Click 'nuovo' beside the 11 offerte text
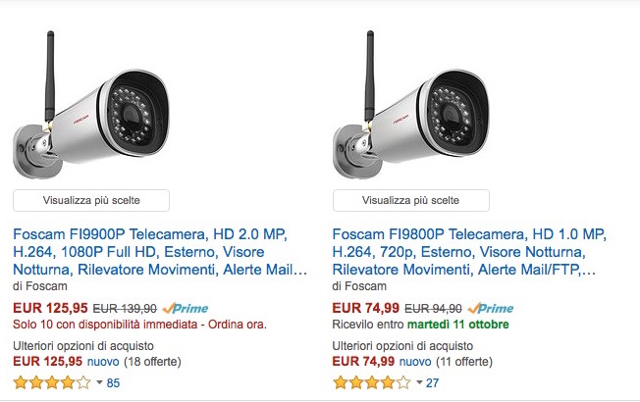Screen dimensions: 640x402 411,361
